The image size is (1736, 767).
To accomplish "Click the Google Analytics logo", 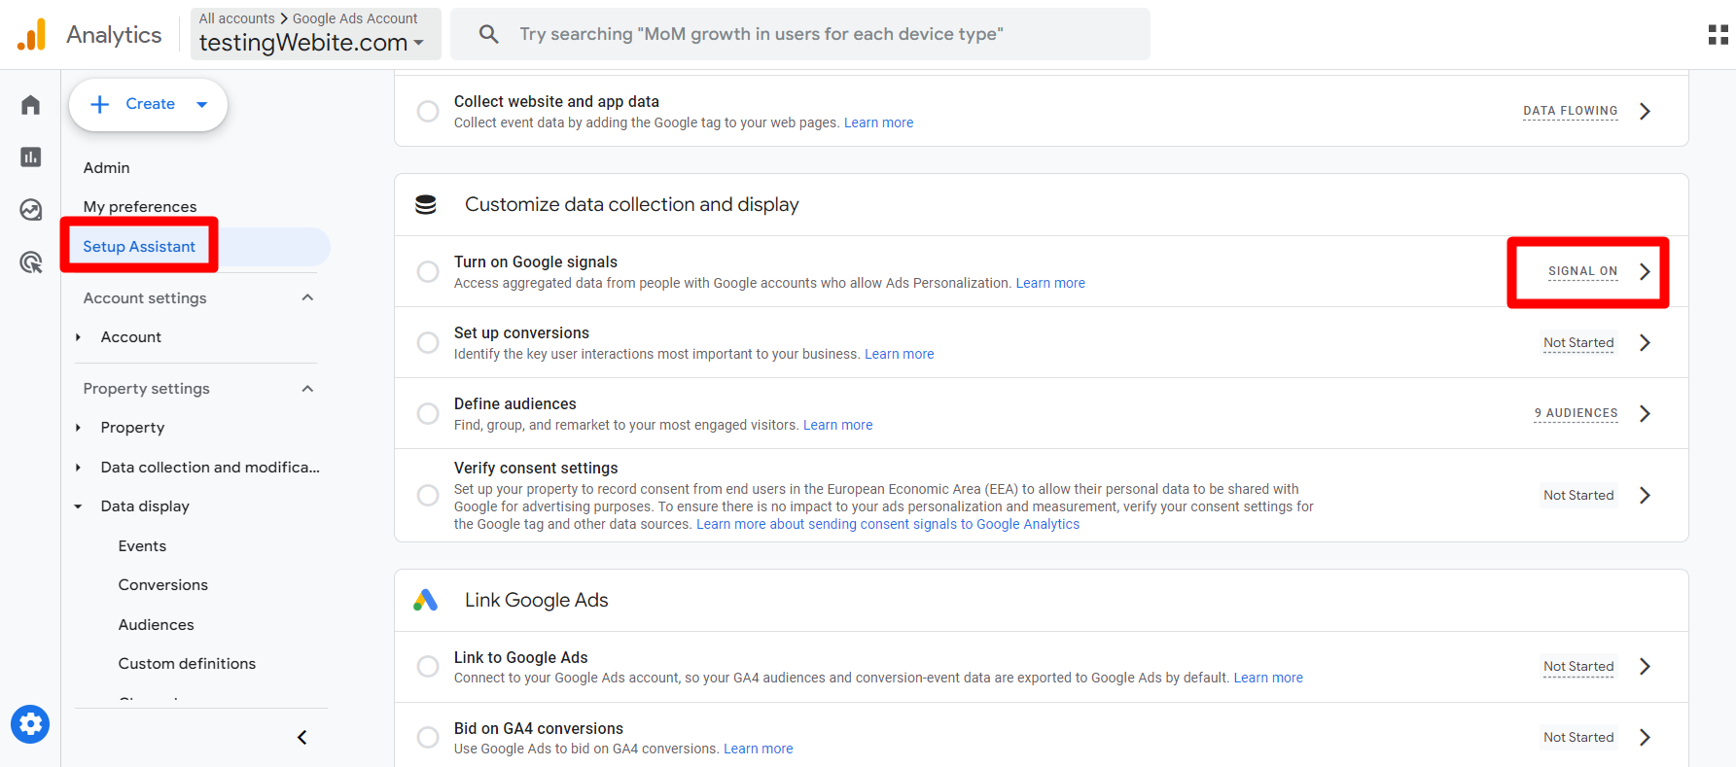I will point(32,35).
